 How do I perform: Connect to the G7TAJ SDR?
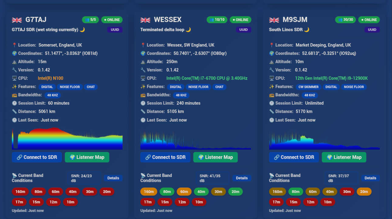coord(37,157)
